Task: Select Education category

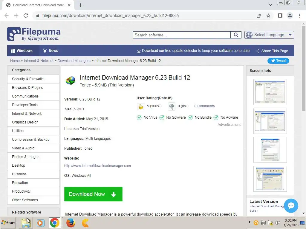Action: click(33, 183)
